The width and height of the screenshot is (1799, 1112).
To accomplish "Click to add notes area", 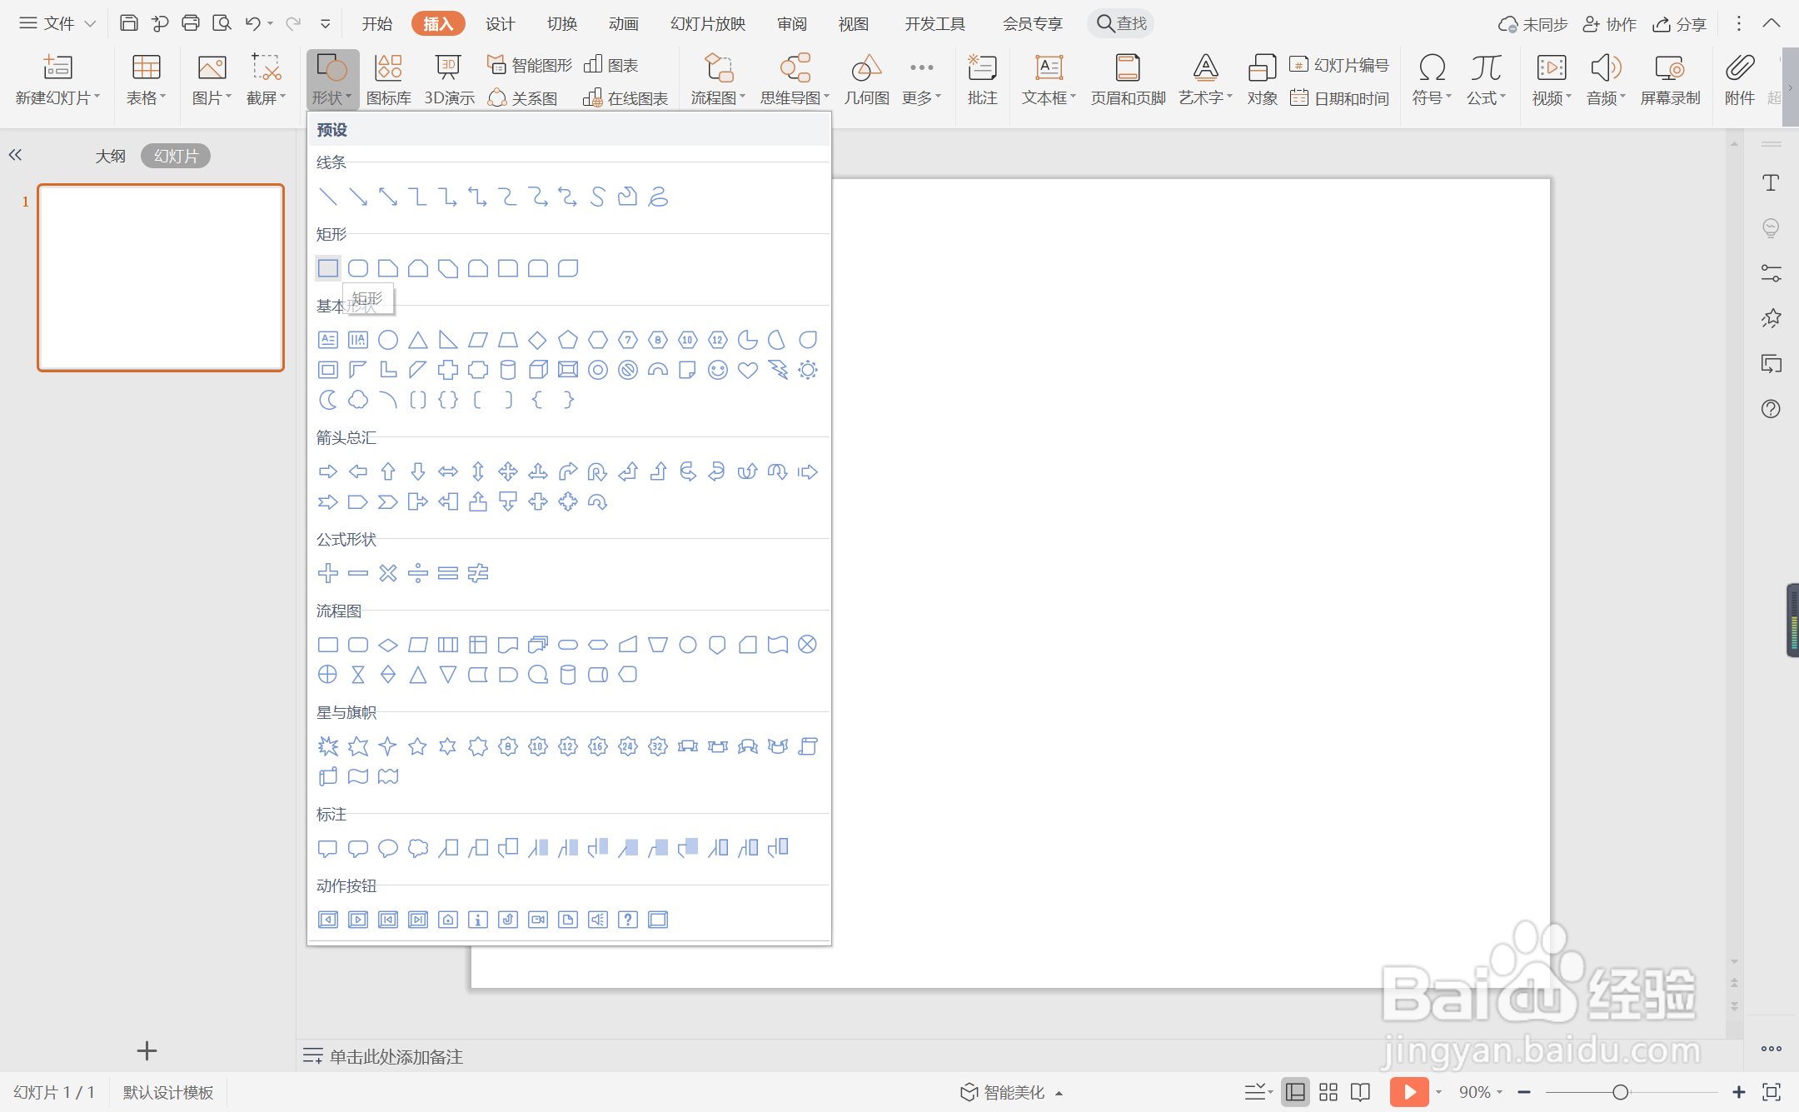I will click(396, 1056).
